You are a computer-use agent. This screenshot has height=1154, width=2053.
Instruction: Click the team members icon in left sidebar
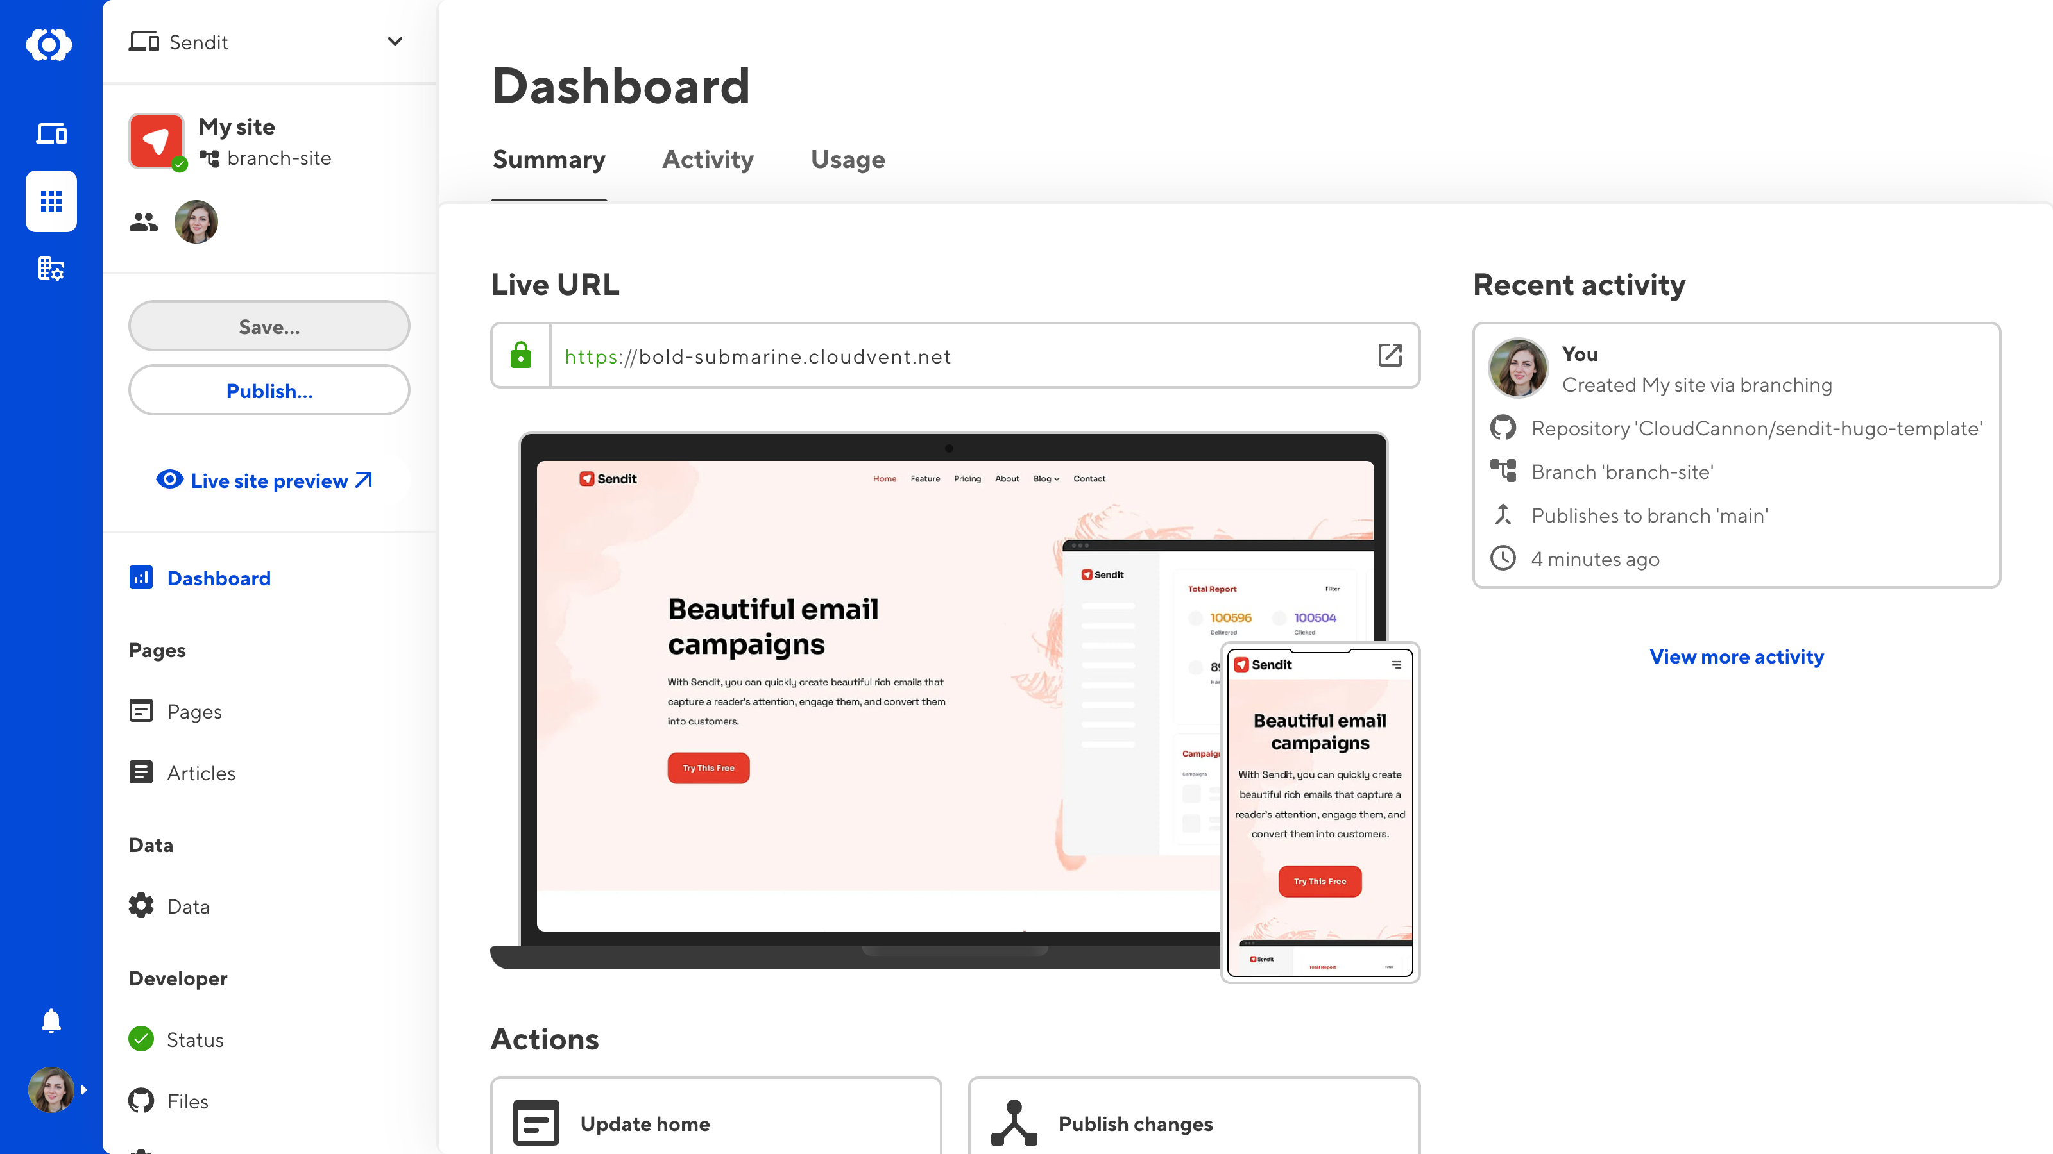coord(142,221)
